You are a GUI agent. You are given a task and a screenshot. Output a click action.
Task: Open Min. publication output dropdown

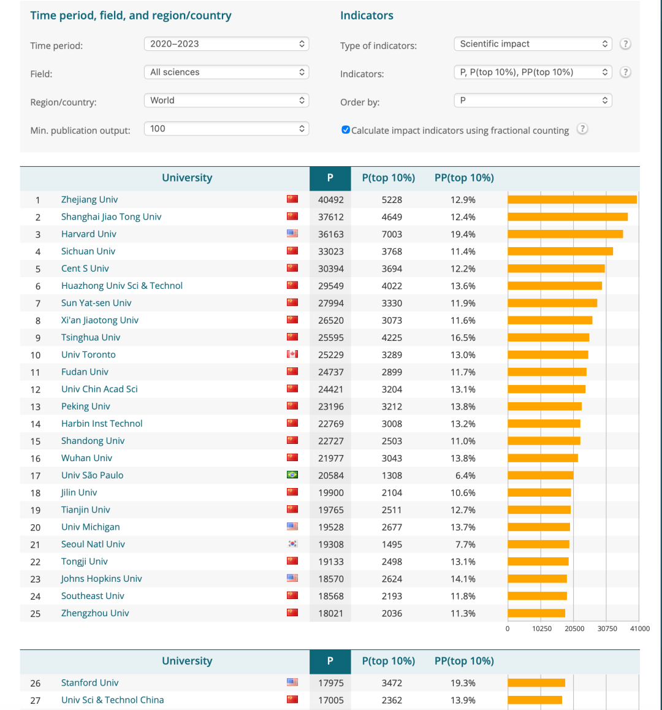[x=226, y=129]
